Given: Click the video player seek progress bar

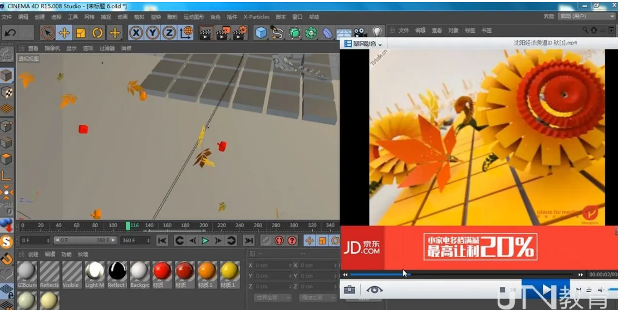Looking at the screenshot, I should tap(463, 275).
